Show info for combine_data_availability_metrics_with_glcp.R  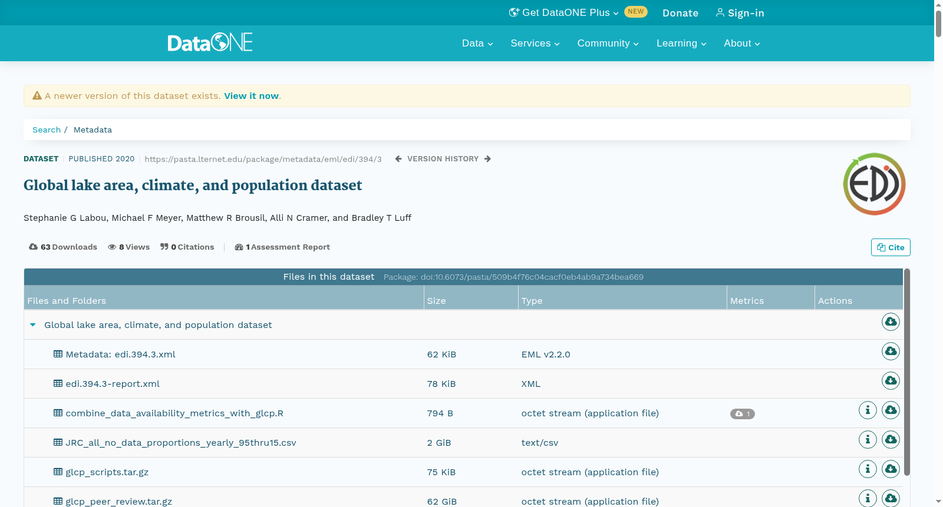coord(868,410)
